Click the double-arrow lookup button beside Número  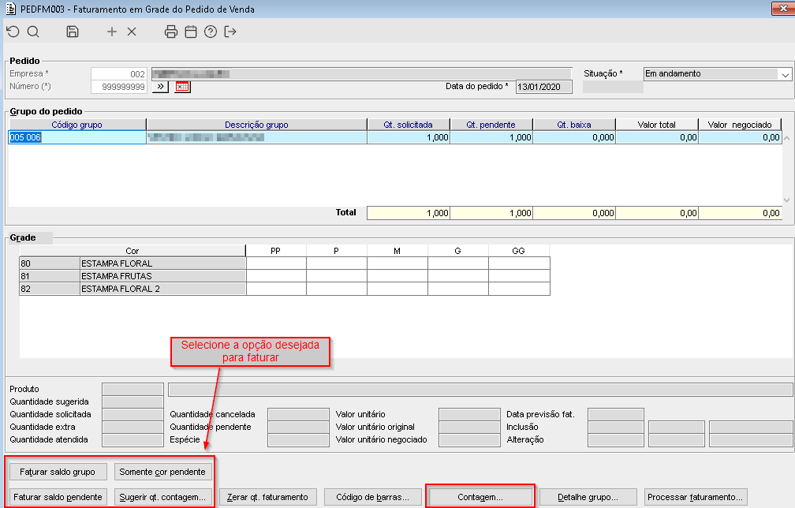pyautogui.click(x=160, y=87)
